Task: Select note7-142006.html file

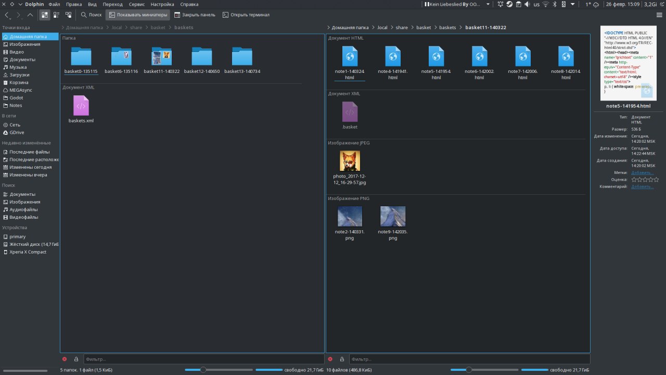Action: click(x=522, y=63)
